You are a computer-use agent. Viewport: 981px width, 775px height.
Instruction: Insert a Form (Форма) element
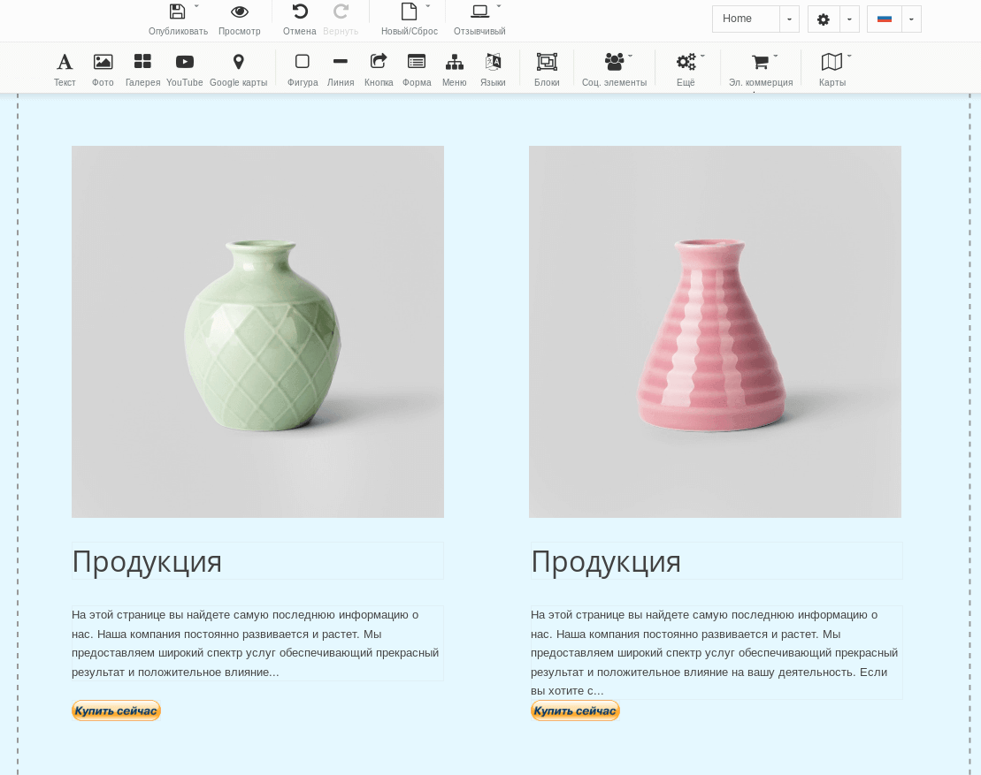417,70
